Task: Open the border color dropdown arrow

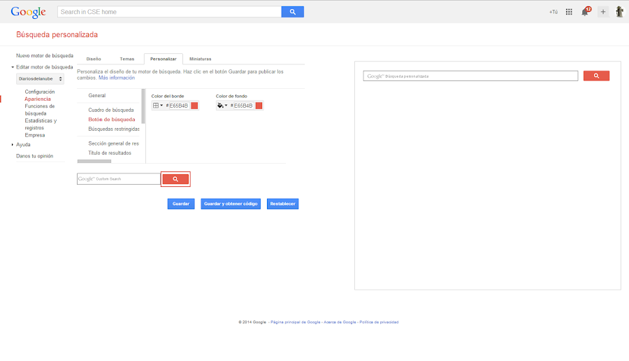Action: 161,106
